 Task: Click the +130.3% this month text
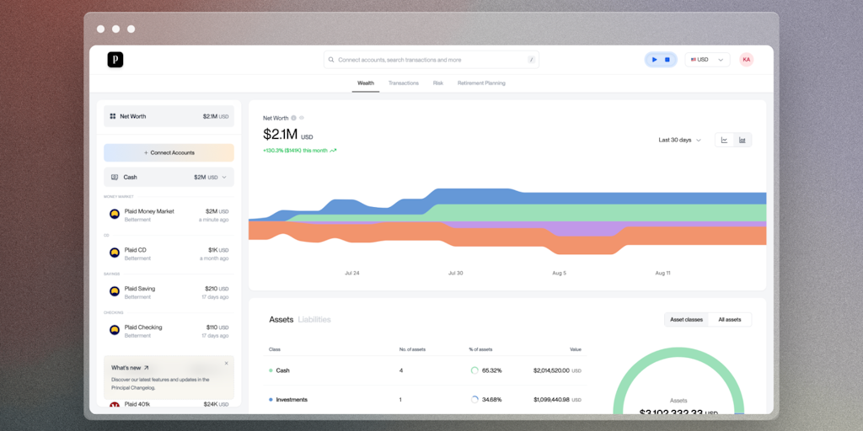tap(296, 150)
